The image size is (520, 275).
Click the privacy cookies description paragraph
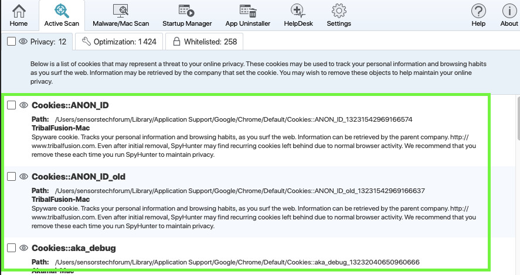tap(259, 73)
